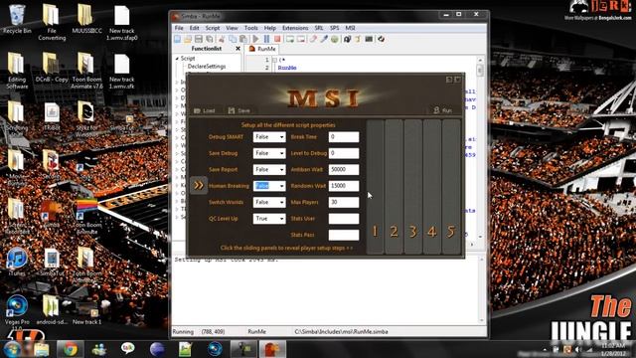636x358 pixels.
Task: Open player sliding panel 2
Action: tap(394, 187)
